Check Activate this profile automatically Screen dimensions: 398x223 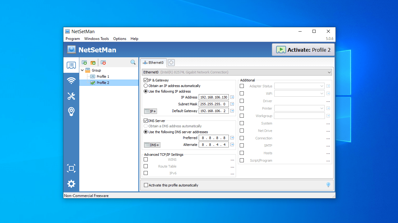click(146, 185)
